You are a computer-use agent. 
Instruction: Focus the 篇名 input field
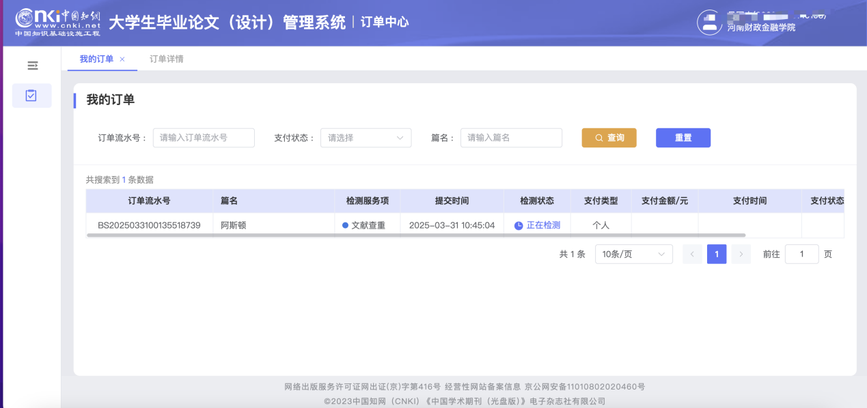pos(511,138)
